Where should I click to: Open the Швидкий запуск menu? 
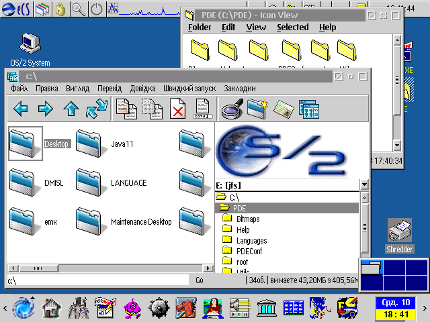pyautogui.click(x=189, y=88)
